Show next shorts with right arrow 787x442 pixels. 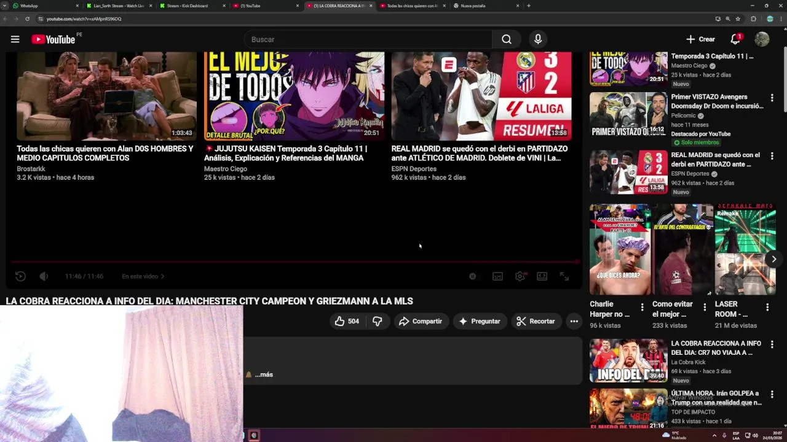tap(773, 259)
